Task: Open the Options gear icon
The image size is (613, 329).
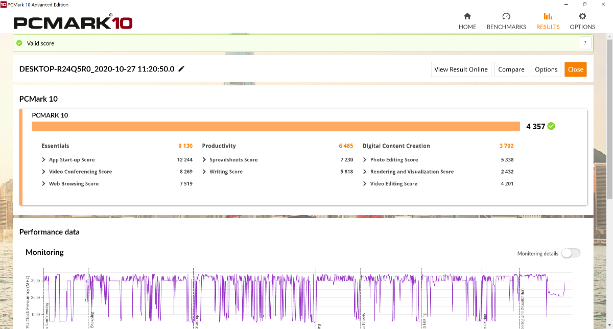Action: pos(582,16)
